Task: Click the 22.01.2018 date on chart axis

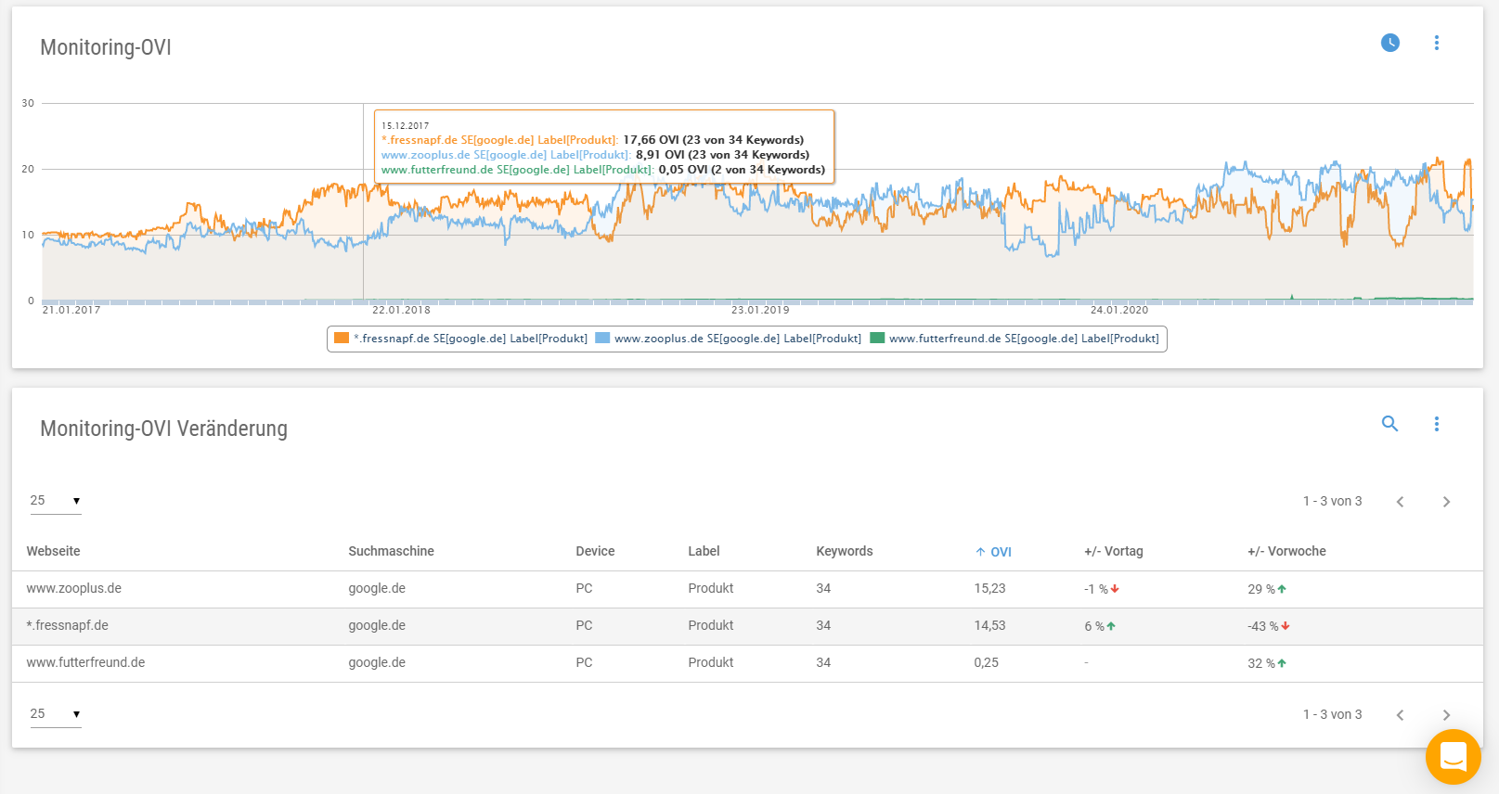Action: click(401, 310)
